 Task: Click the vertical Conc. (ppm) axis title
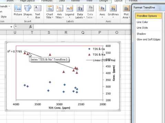tap(114, 73)
